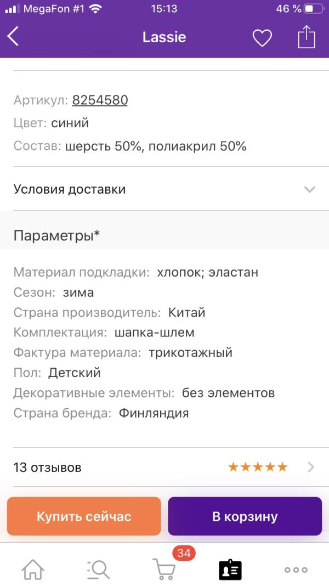Open the 13 отзывов row

click(48, 468)
